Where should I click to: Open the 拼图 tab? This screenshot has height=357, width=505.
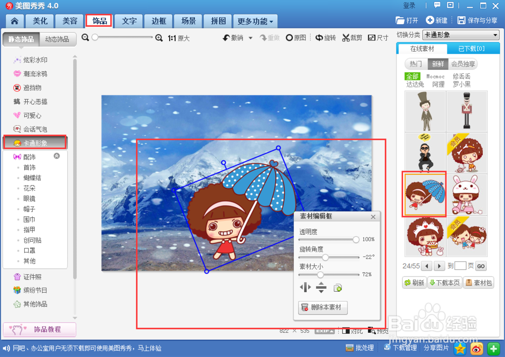218,21
